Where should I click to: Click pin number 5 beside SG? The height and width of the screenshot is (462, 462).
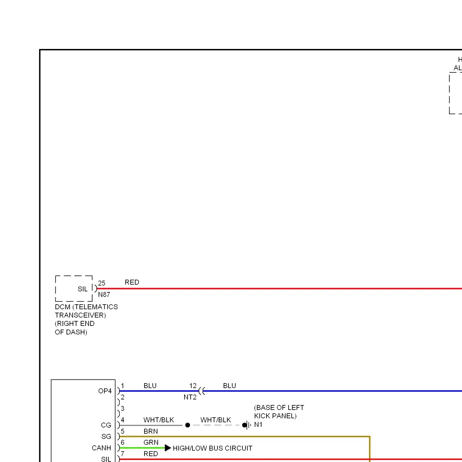coord(123,431)
